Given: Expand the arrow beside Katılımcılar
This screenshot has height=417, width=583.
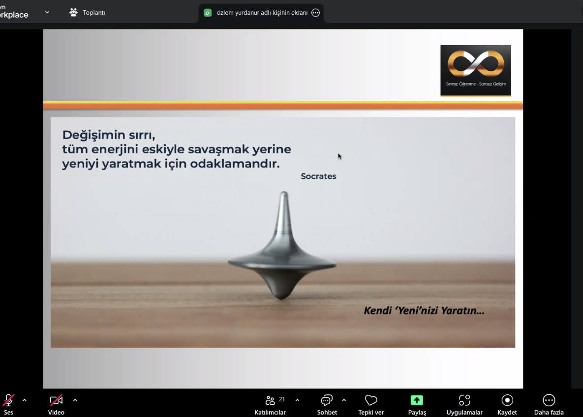Looking at the screenshot, I should tap(297, 400).
